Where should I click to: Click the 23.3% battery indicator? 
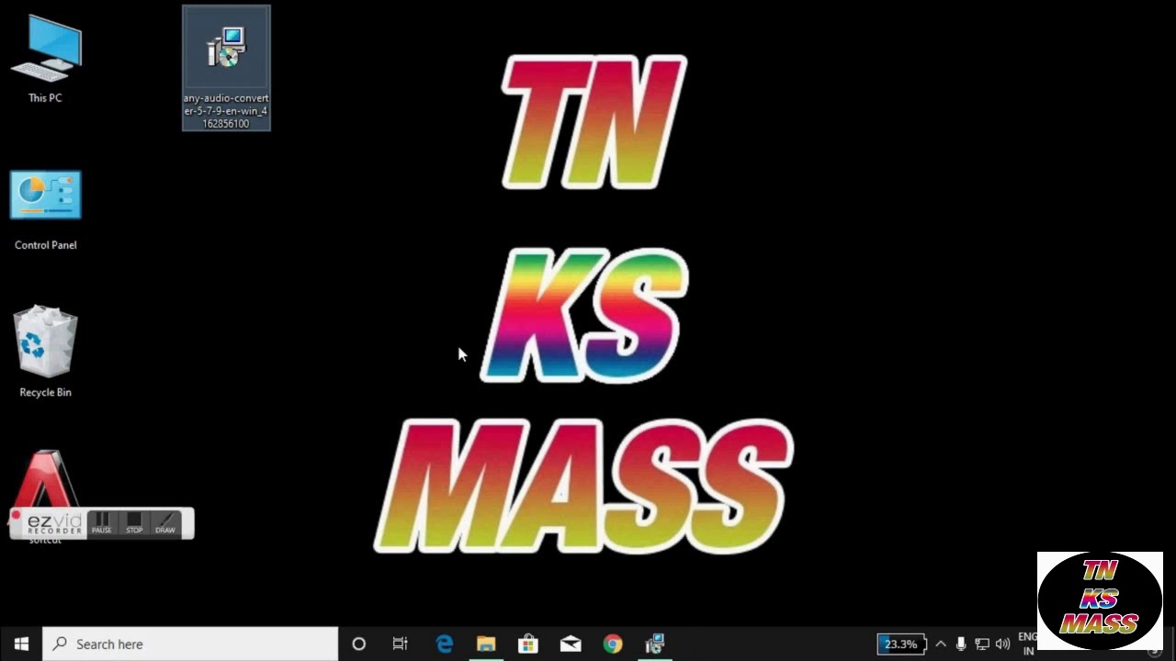[901, 644]
